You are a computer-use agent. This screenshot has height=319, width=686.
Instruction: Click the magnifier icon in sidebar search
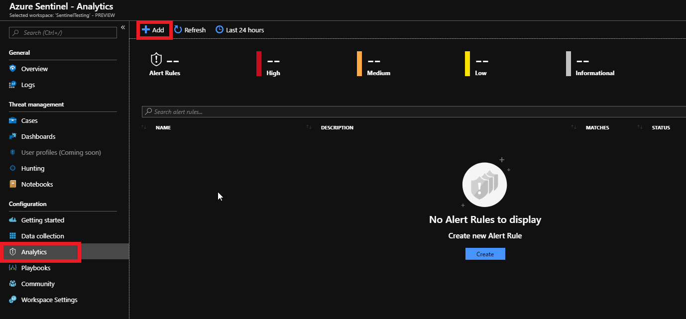pyautogui.click(x=16, y=32)
